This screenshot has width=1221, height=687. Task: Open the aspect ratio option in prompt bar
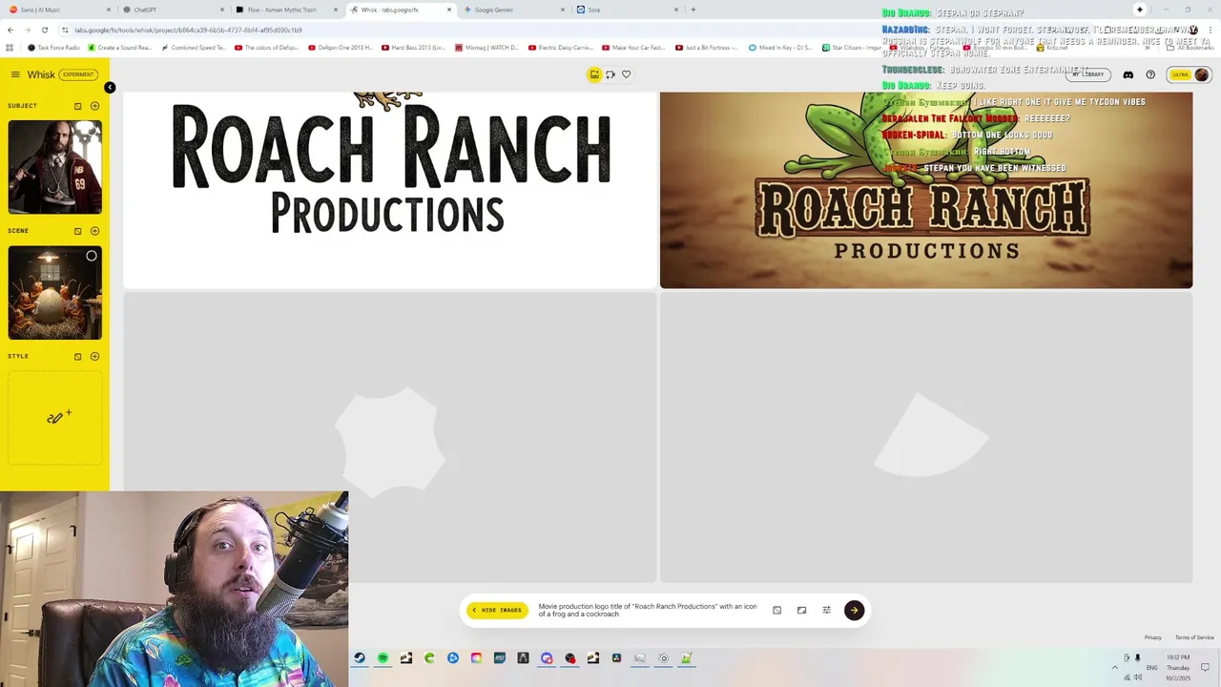pos(801,611)
